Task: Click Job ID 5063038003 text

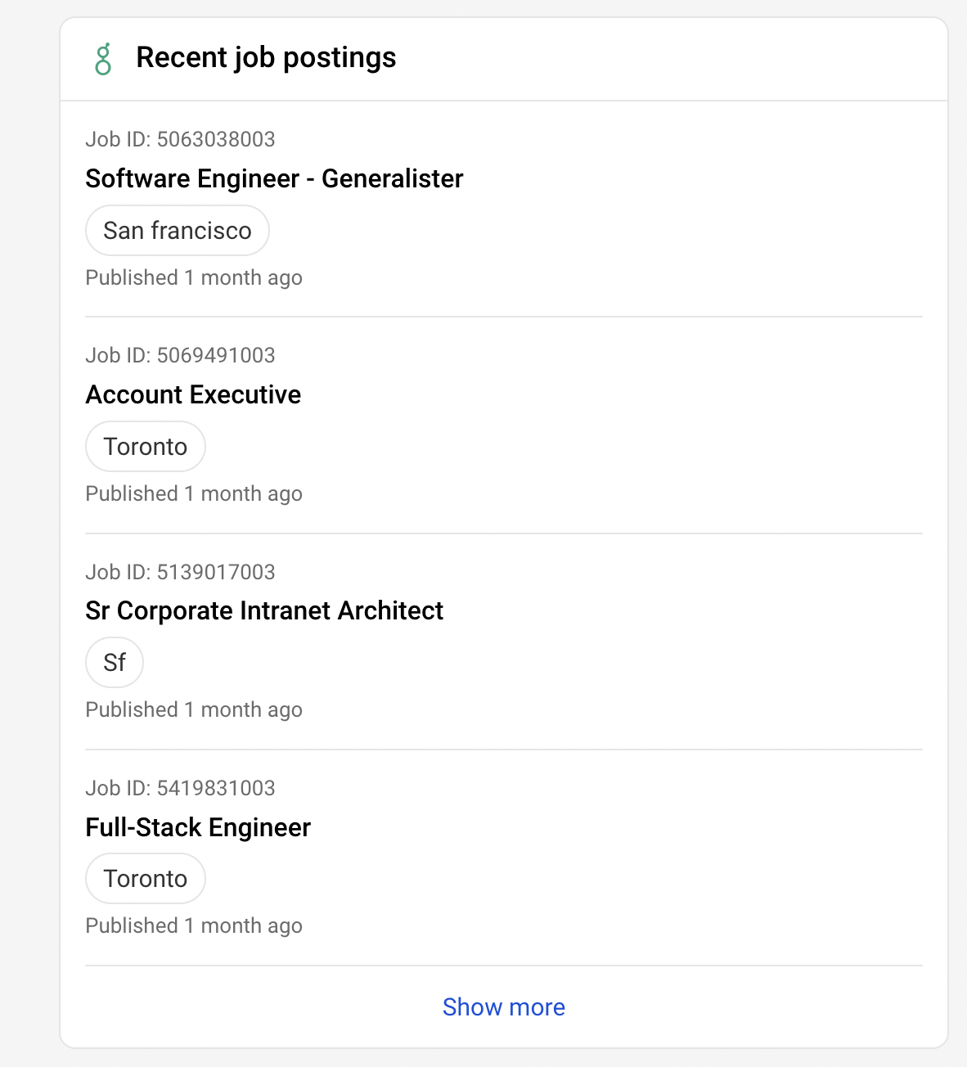Action: (180, 139)
